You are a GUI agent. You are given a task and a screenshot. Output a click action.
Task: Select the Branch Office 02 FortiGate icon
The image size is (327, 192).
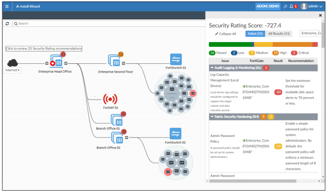(117, 138)
